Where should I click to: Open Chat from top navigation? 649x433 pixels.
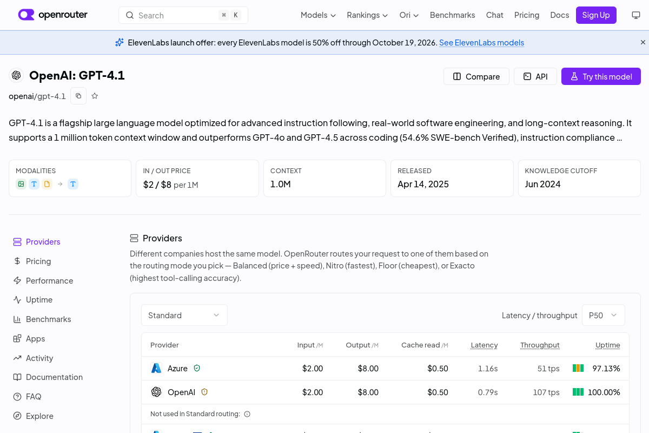coord(494,15)
